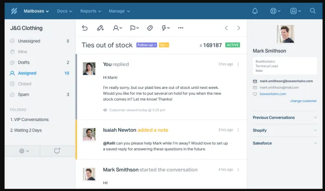Click the undo reply arrow icon
This screenshot has height=191, width=325.
[x=85, y=28]
